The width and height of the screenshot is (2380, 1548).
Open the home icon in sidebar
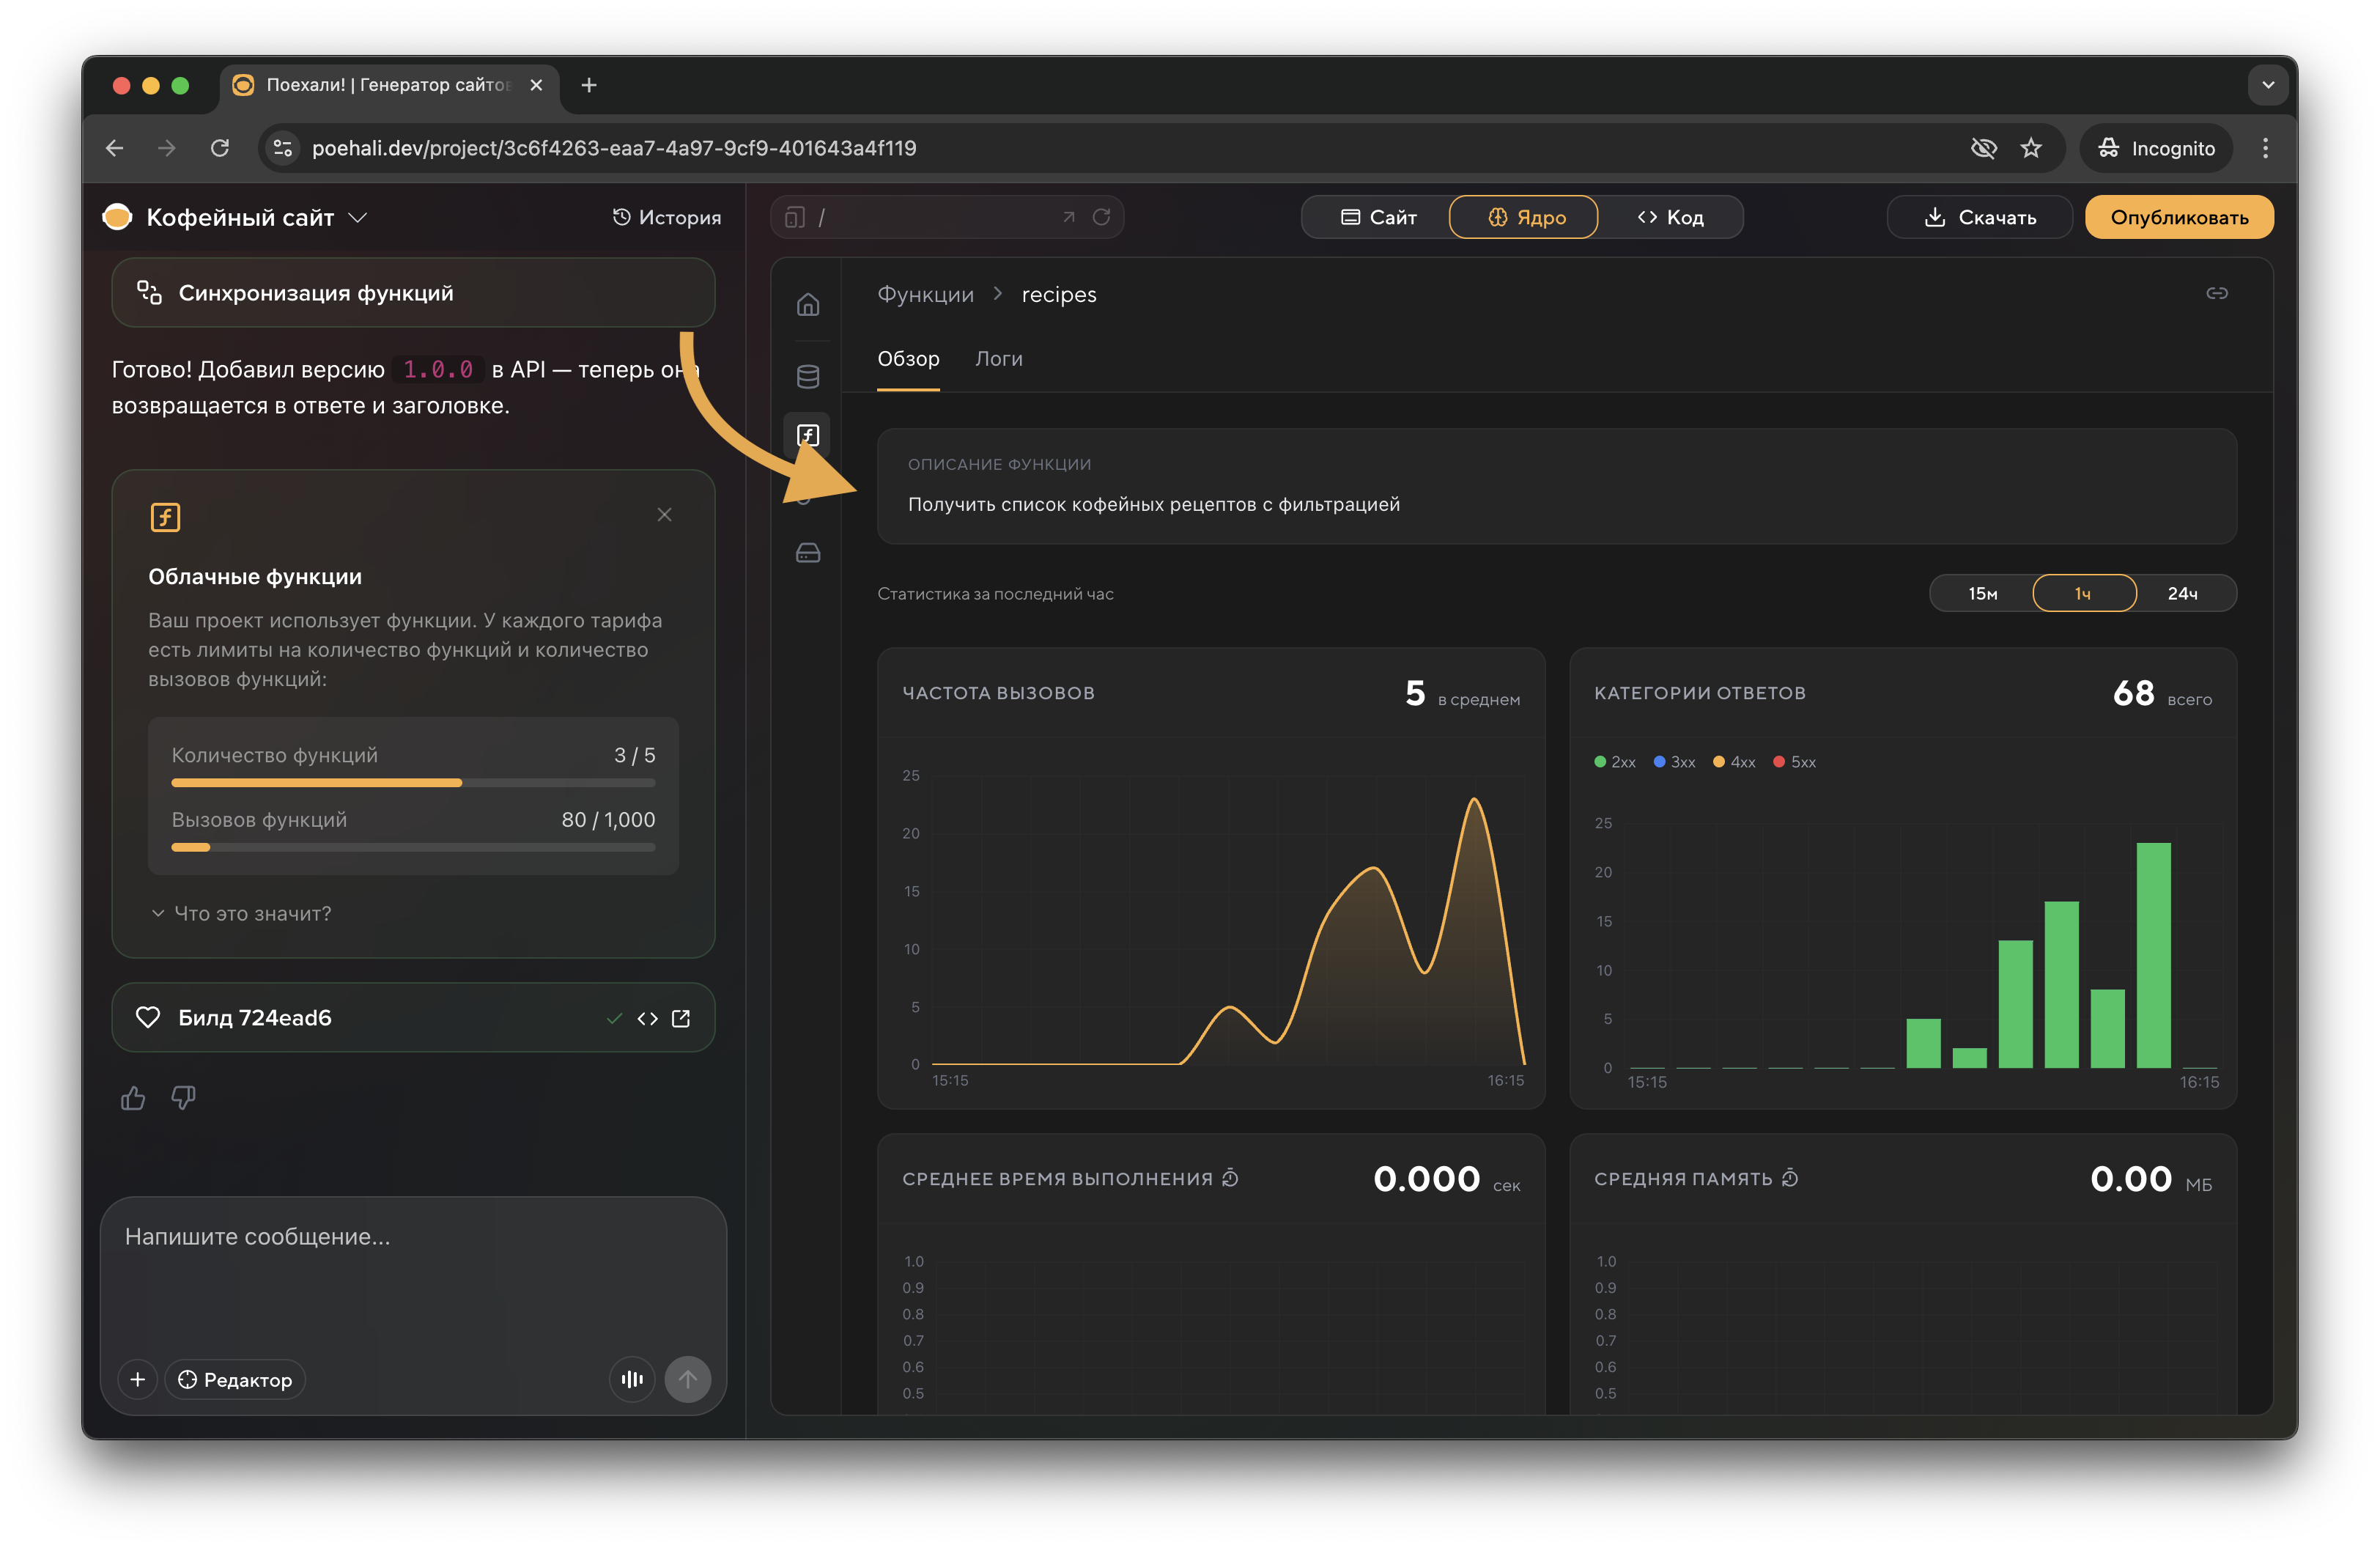point(808,304)
